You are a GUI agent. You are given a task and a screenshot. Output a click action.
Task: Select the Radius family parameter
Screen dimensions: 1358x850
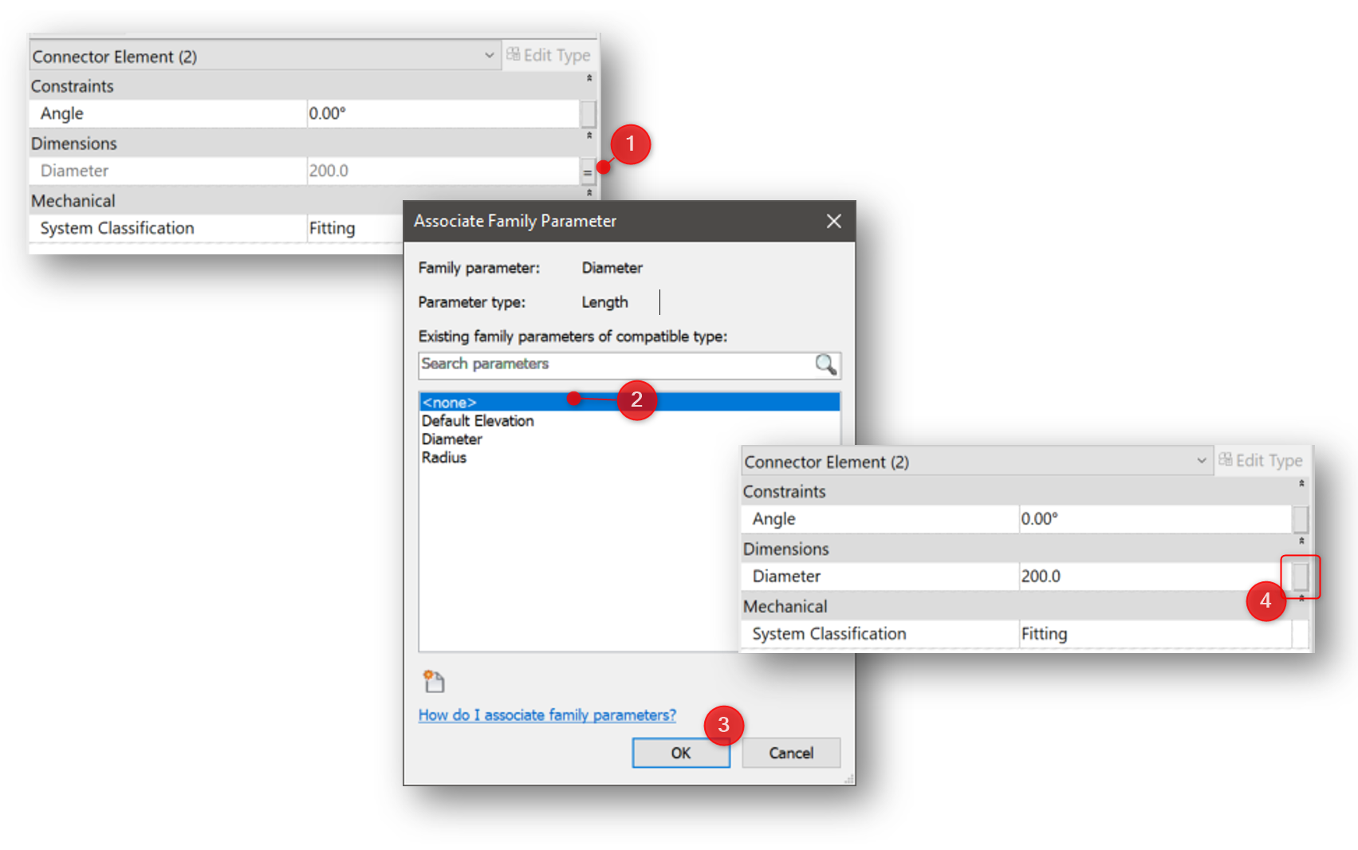tap(444, 457)
